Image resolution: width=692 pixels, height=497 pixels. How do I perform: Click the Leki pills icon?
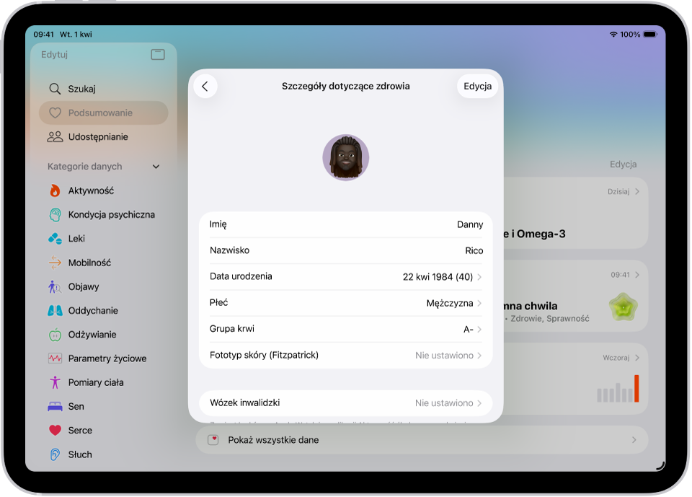pyautogui.click(x=55, y=239)
